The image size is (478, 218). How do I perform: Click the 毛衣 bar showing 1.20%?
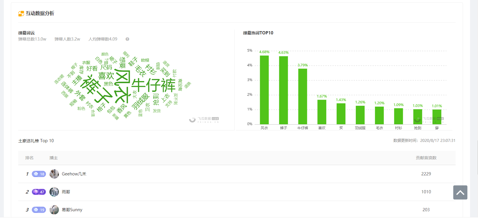point(379,115)
